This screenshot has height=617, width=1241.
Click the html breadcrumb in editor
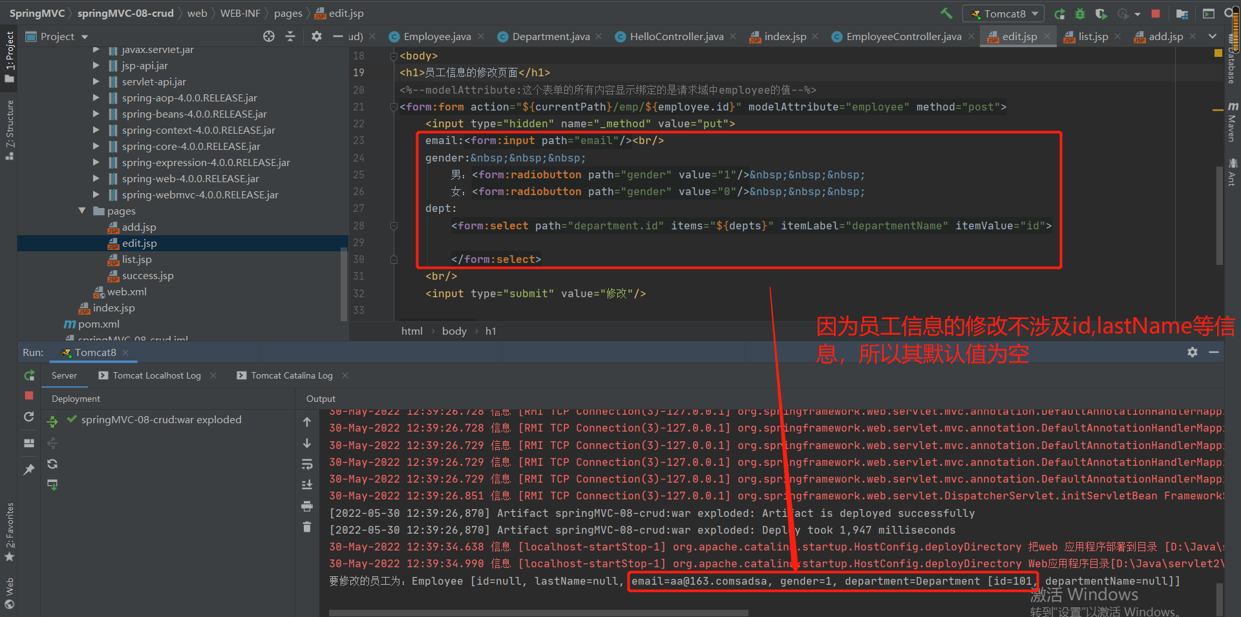tap(412, 331)
